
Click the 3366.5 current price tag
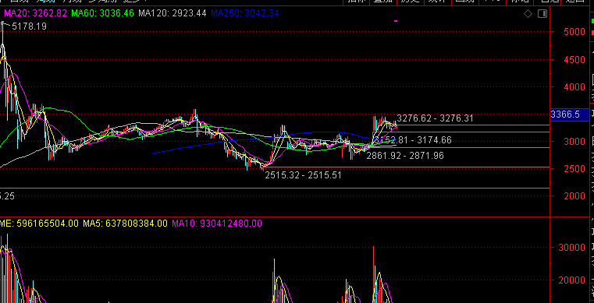coord(565,115)
